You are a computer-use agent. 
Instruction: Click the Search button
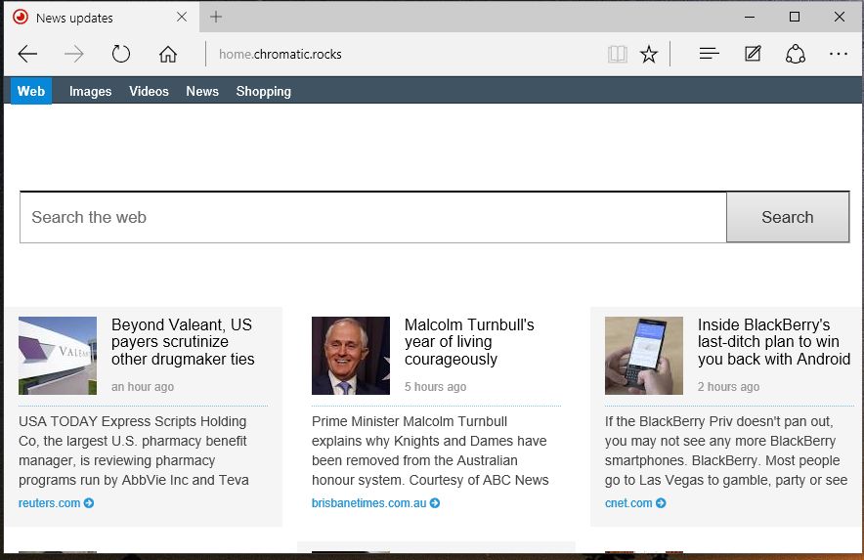point(788,217)
